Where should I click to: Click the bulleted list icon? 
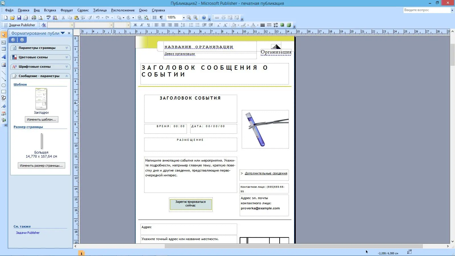point(198,25)
